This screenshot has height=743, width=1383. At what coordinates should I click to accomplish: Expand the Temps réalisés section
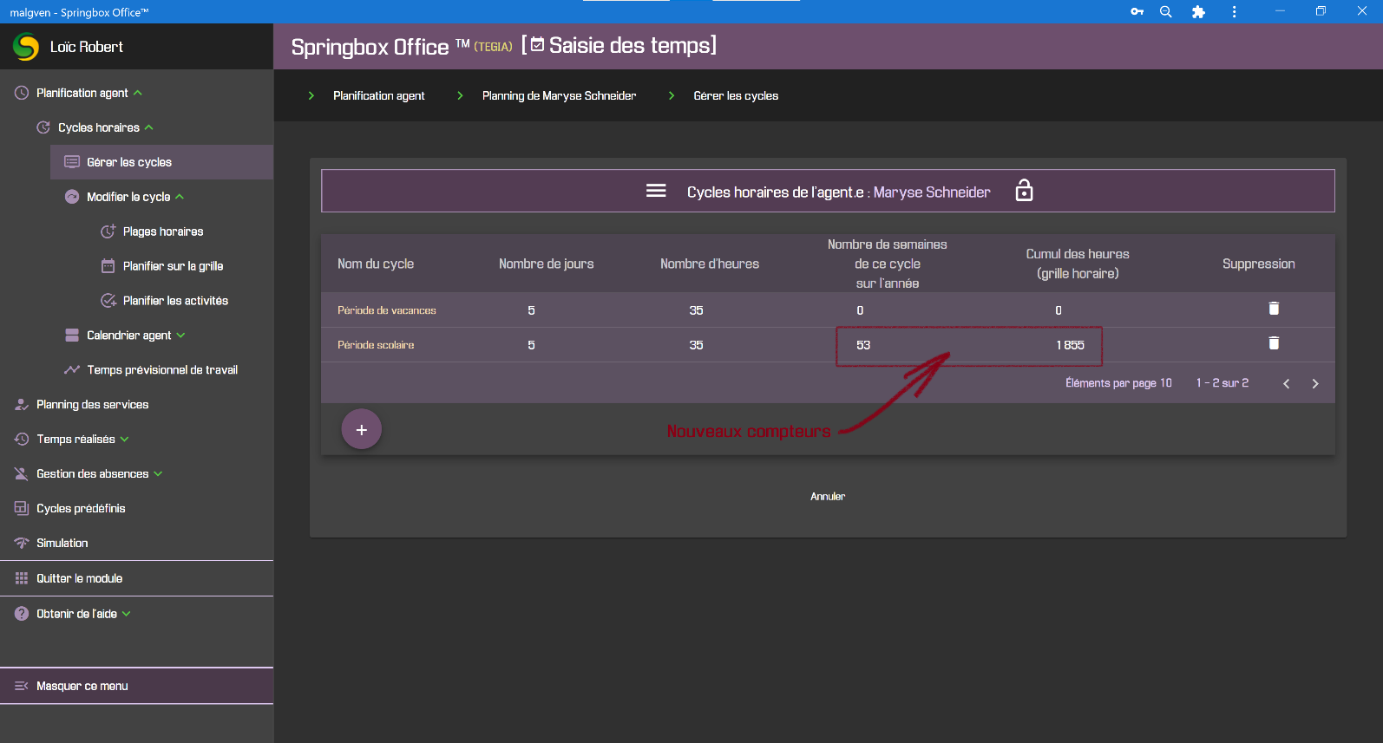click(x=125, y=440)
